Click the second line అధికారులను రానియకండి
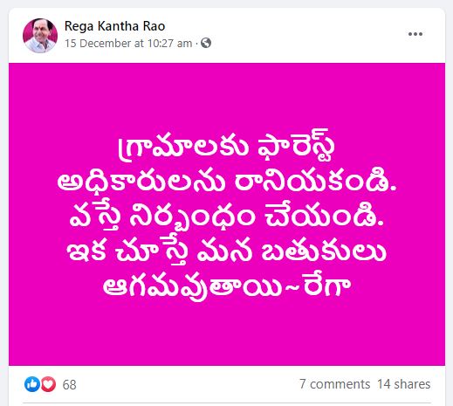This screenshot has height=406, width=453. click(227, 181)
